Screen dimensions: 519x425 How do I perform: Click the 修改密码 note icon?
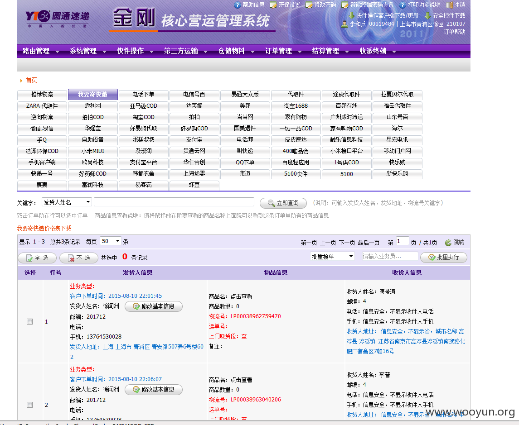pyautogui.click(x=309, y=5)
